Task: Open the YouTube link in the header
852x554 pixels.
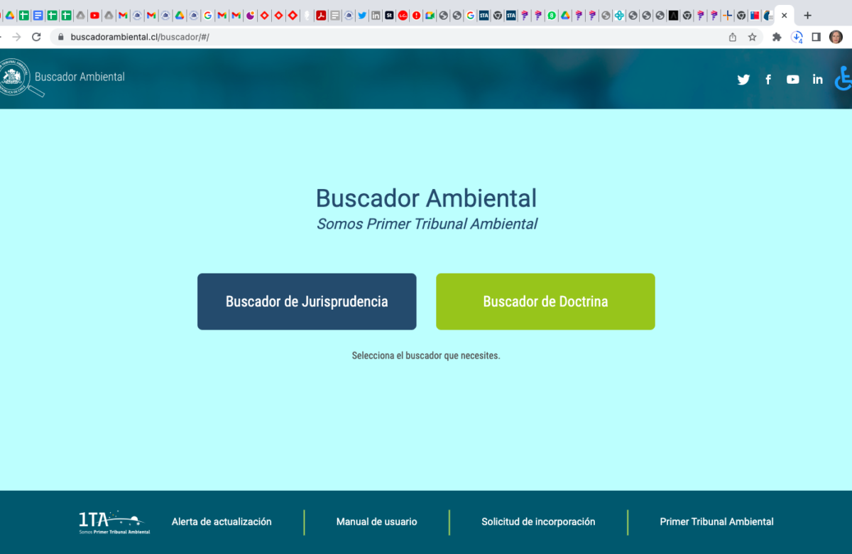Action: [793, 80]
